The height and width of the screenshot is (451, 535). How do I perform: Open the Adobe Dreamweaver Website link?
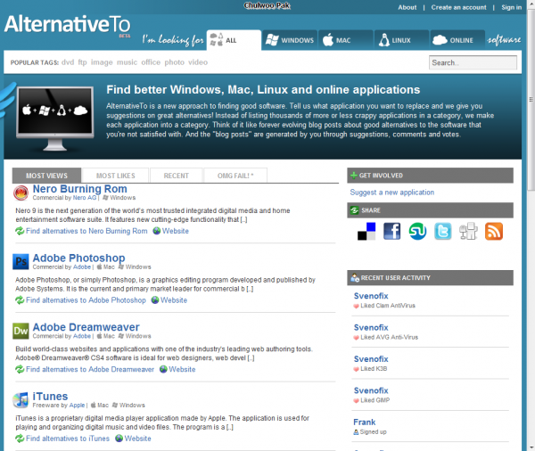[x=182, y=370]
